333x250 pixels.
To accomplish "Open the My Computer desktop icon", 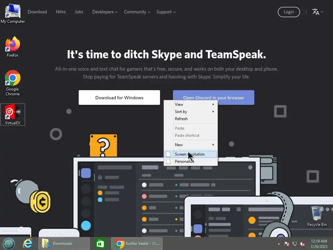I will [x=13, y=13].
